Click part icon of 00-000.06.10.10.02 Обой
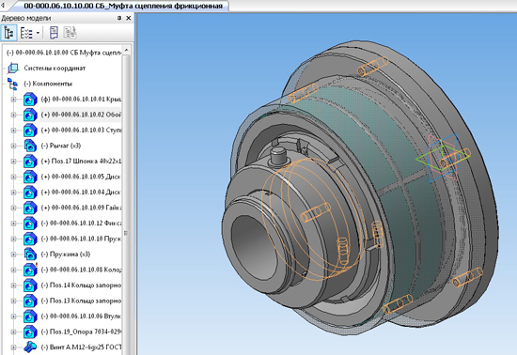The height and width of the screenshot is (355, 517). click(x=30, y=115)
